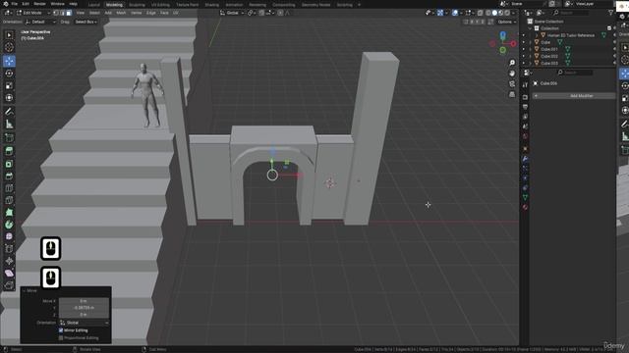
Task: Select the Rip Region tool
Action: [x=9, y=285]
